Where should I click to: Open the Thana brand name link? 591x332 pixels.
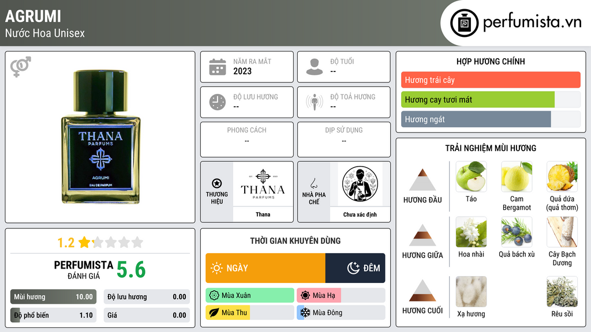pos(263,214)
